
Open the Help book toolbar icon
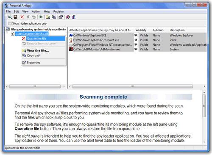click(68, 17)
